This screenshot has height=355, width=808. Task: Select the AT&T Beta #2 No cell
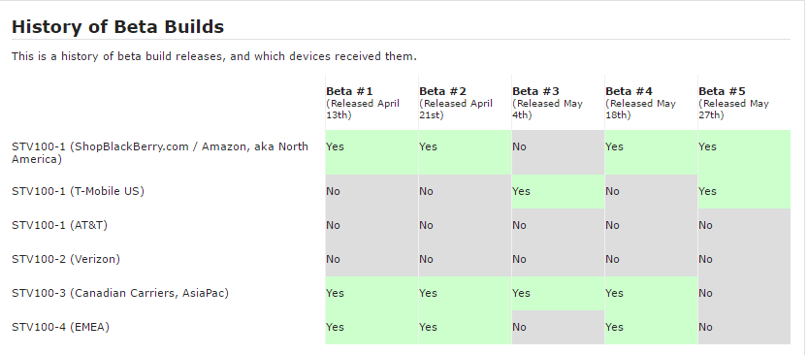coord(465,225)
